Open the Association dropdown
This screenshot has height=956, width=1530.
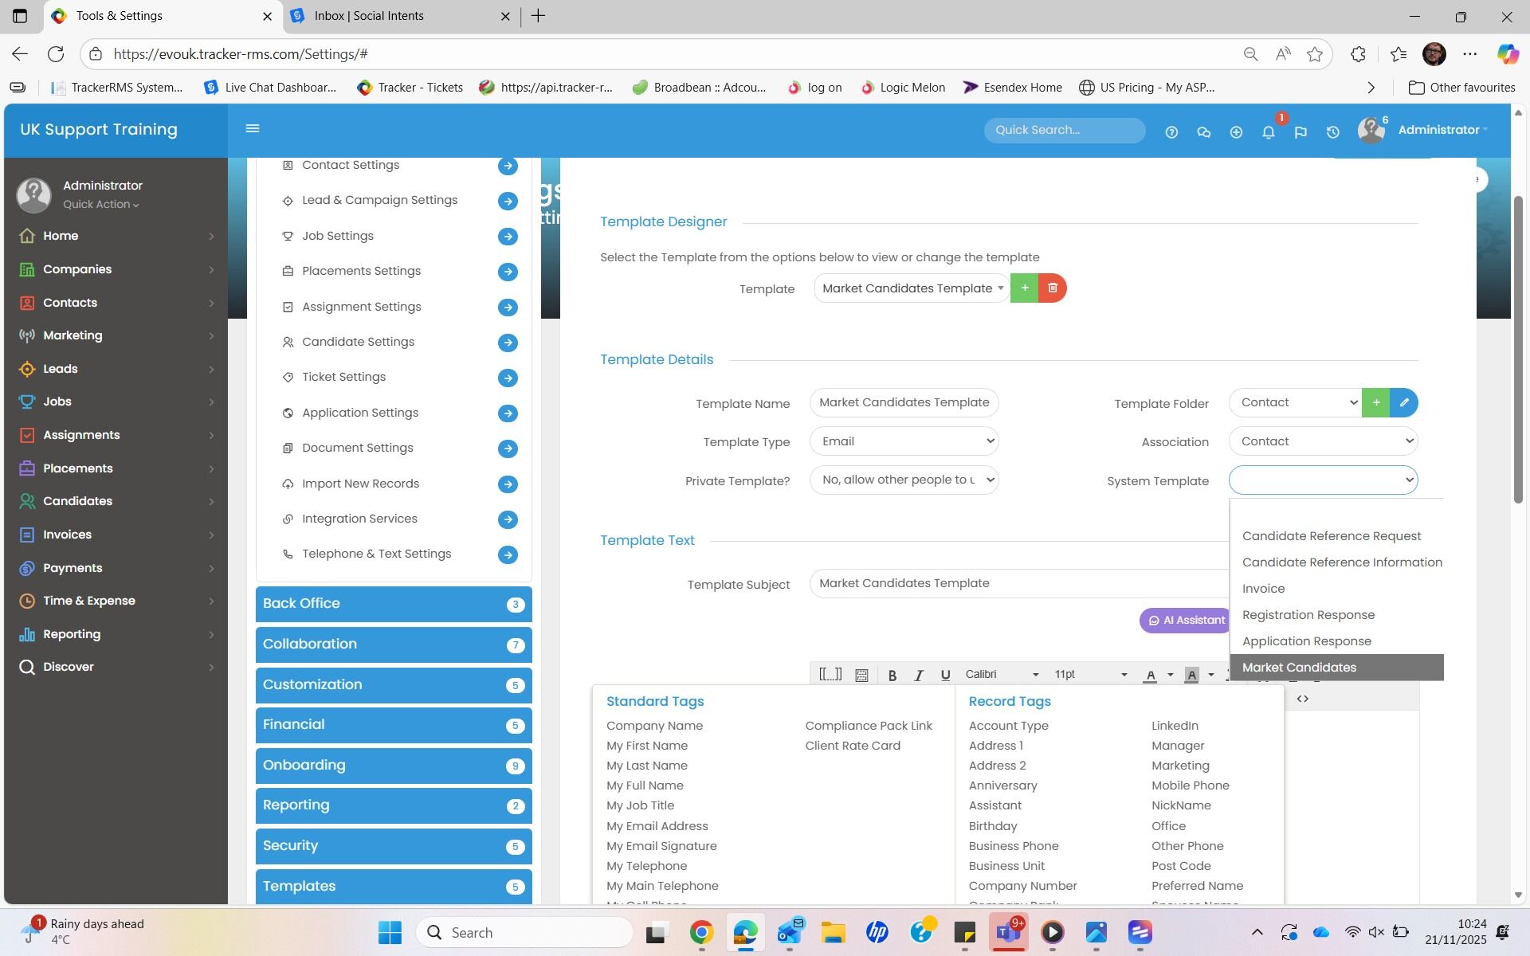[1323, 441]
